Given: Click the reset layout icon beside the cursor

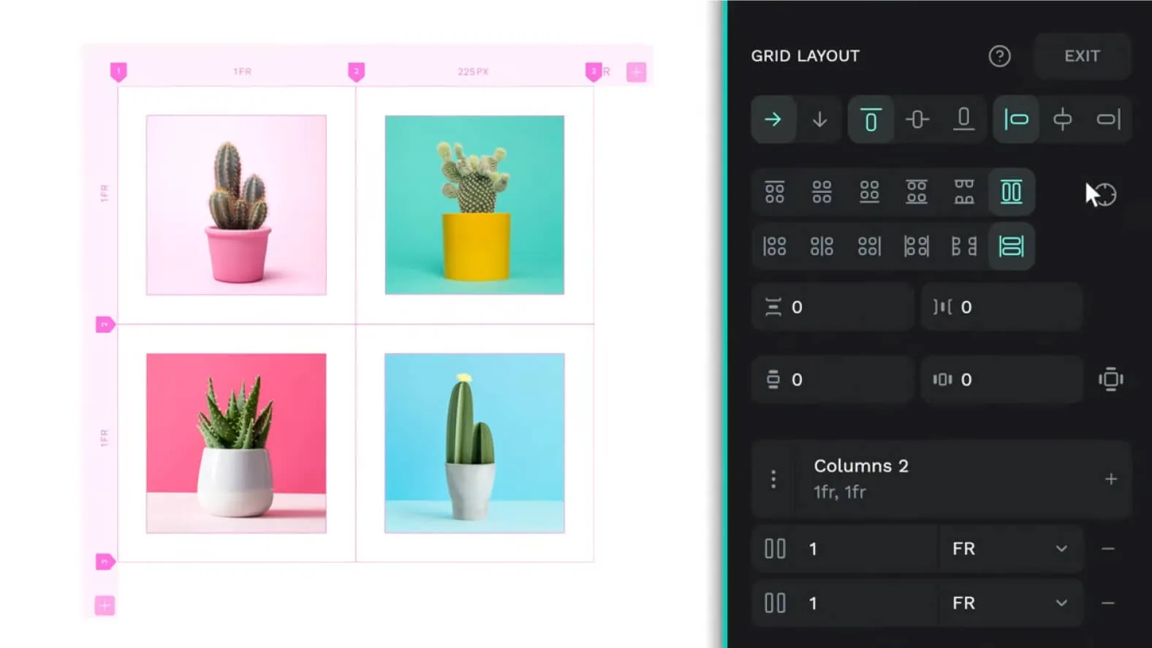Looking at the screenshot, I should [1105, 194].
